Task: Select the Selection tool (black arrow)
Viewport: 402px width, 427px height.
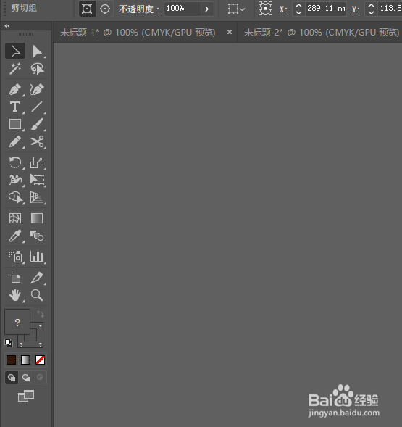Action: click(x=15, y=51)
